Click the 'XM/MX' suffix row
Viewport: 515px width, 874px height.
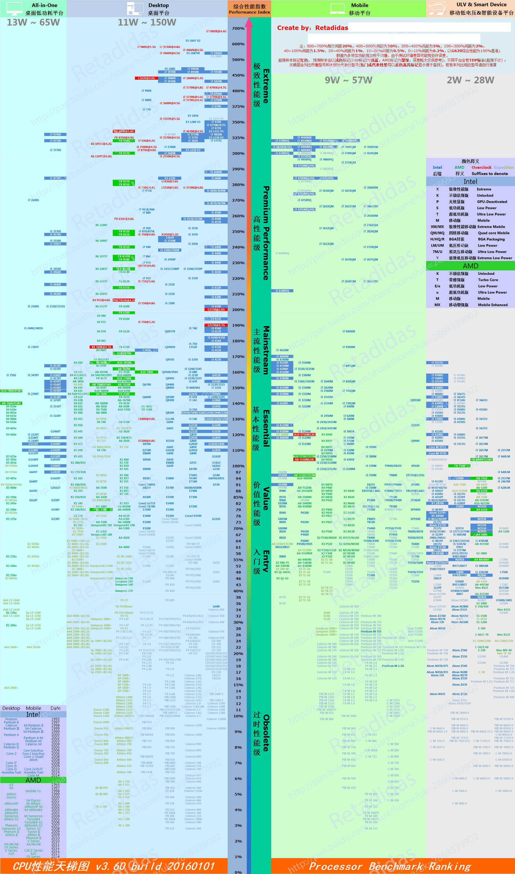[470, 227]
